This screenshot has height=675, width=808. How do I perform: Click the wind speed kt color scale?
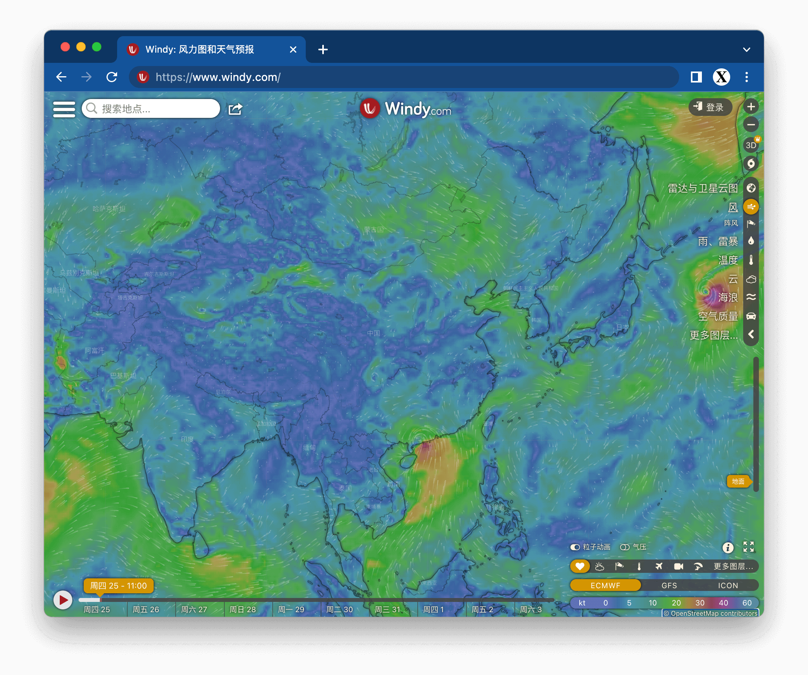(664, 603)
